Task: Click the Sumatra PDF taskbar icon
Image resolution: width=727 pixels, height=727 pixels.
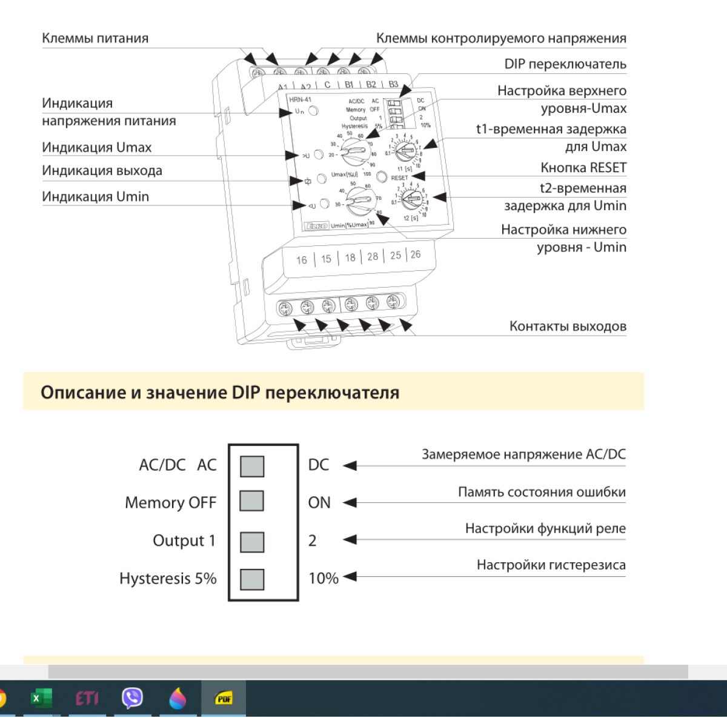Action: 224,699
